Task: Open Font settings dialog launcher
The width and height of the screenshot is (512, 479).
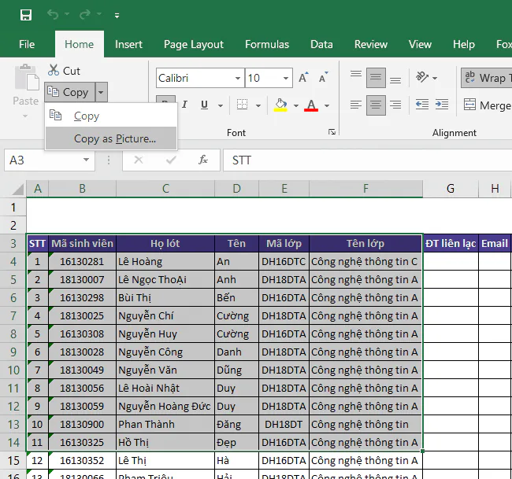Action: [x=332, y=131]
